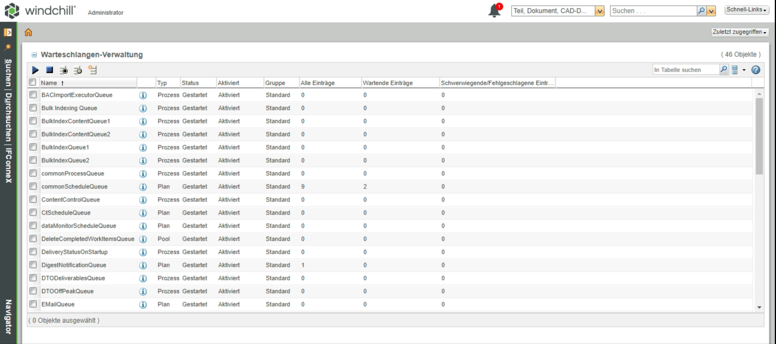The width and height of the screenshot is (776, 344).
Task: Click the Stop queue square icon
Action: [50, 70]
